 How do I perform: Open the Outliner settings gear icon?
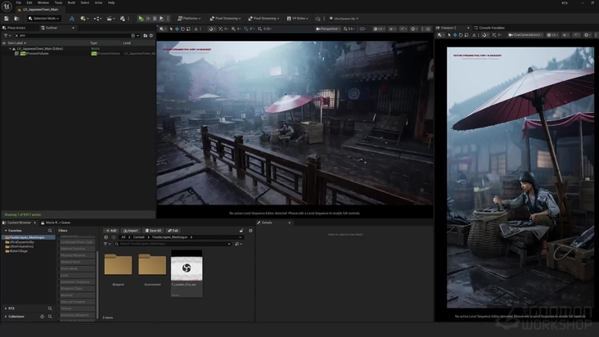point(151,35)
